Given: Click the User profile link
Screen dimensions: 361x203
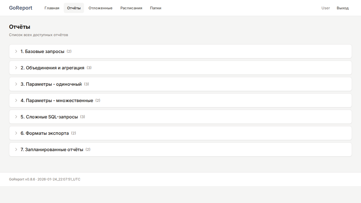Looking at the screenshot, I should click(325, 8).
